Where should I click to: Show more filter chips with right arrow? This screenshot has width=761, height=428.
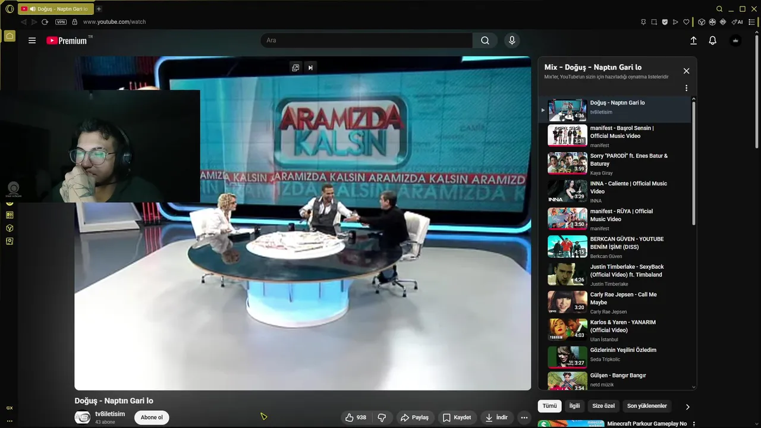coord(687,407)
